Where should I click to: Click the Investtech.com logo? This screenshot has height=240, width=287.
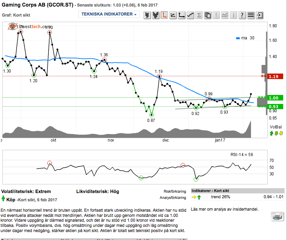click(x=29, y=27)
